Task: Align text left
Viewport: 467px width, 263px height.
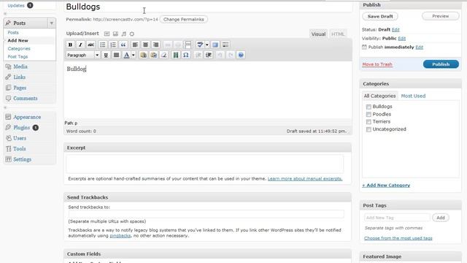Action: coord(135,45)
